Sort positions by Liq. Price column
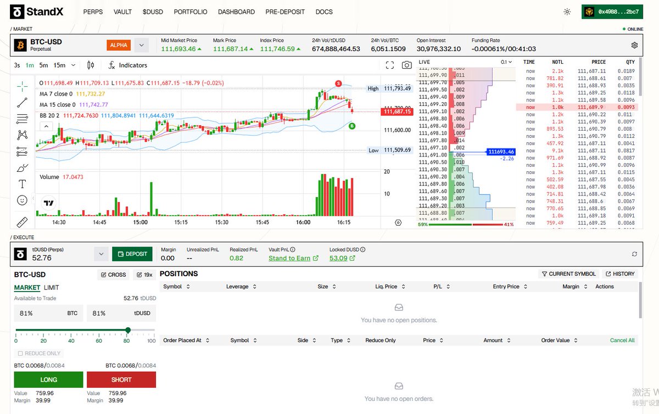Viewport: 659px width, 414px height. 390,287
